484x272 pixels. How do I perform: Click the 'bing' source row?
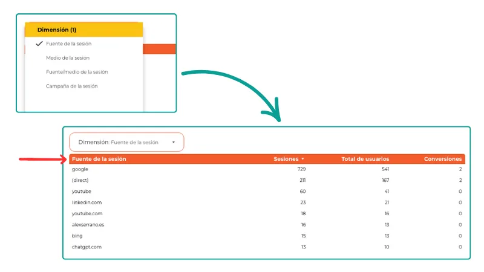[x=77, y=236]
